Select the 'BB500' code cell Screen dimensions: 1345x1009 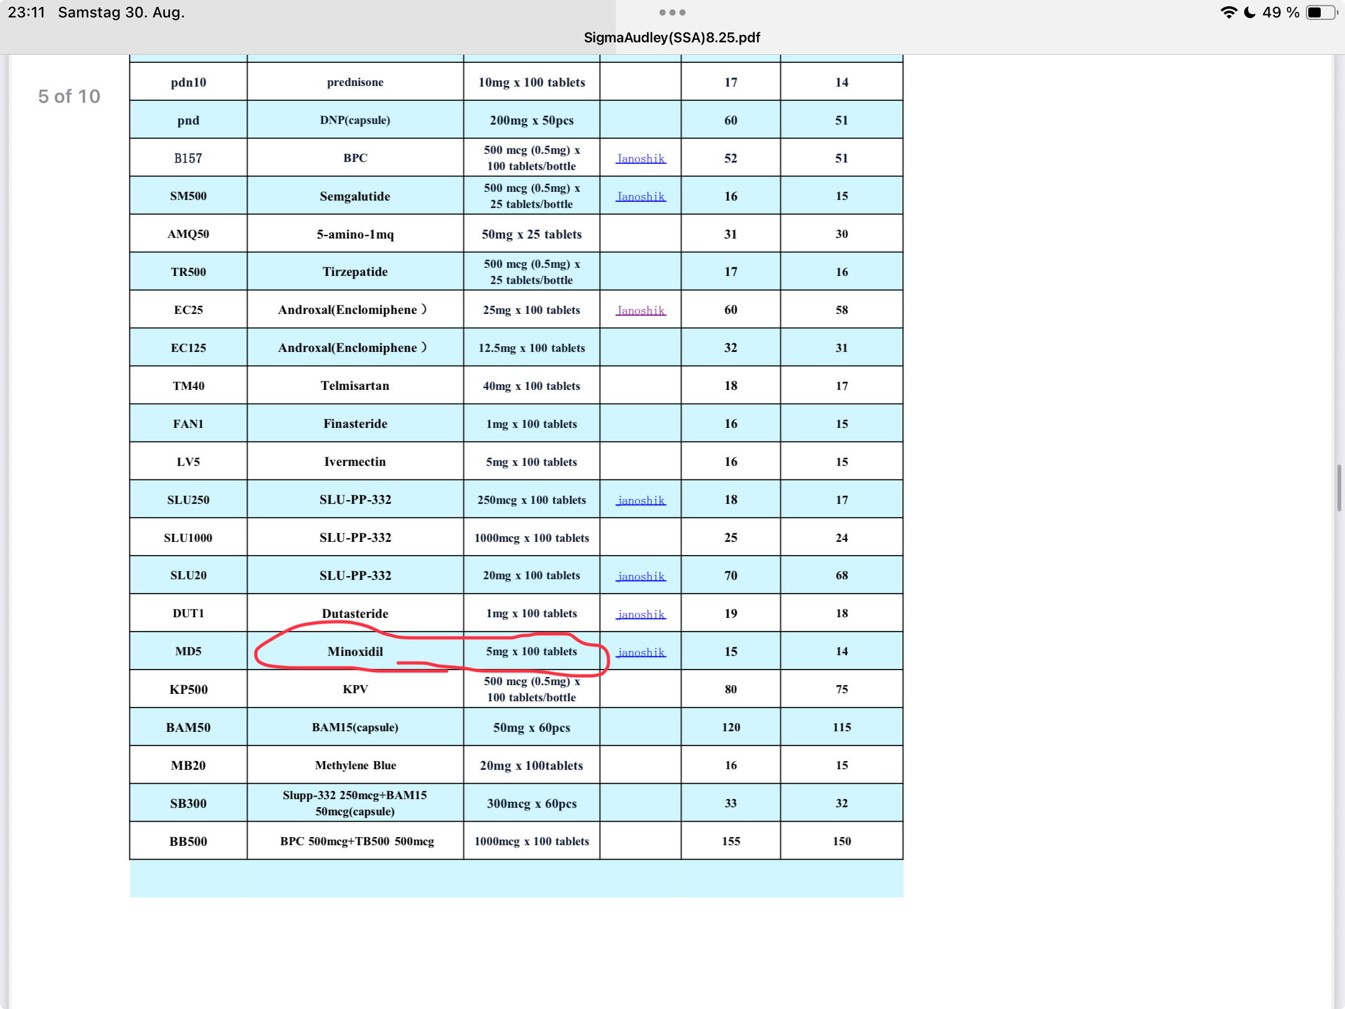[188, 841]
